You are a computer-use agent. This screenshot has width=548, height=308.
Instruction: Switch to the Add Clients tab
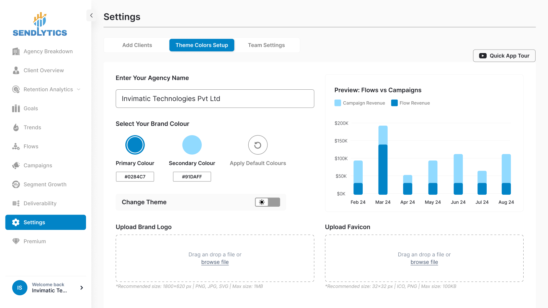[x=137, y=45]
